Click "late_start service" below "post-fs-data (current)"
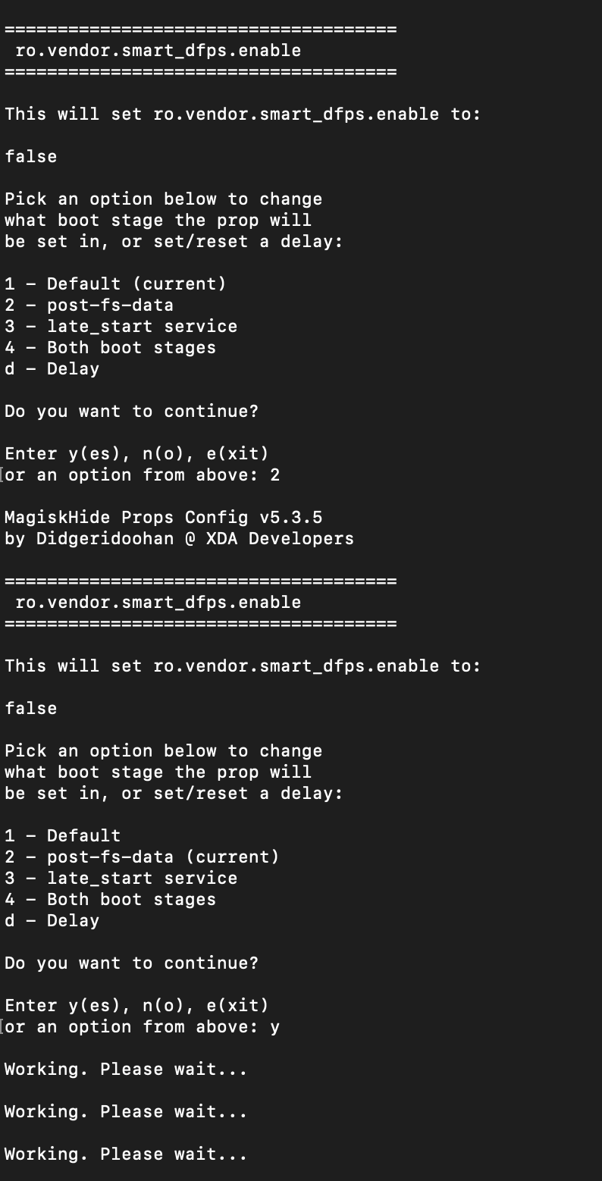The width and height of the screenshot is (602, 1181). pos(142,879)
